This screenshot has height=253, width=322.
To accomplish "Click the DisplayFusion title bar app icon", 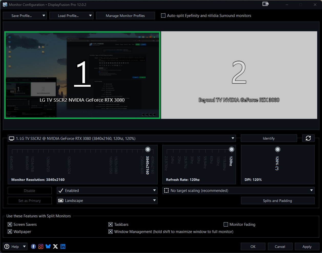I will click(x=5, y=5).
